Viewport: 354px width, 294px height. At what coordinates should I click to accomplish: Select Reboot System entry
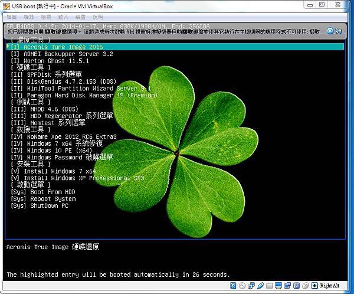pyautogui.click(x=43, y=199)
